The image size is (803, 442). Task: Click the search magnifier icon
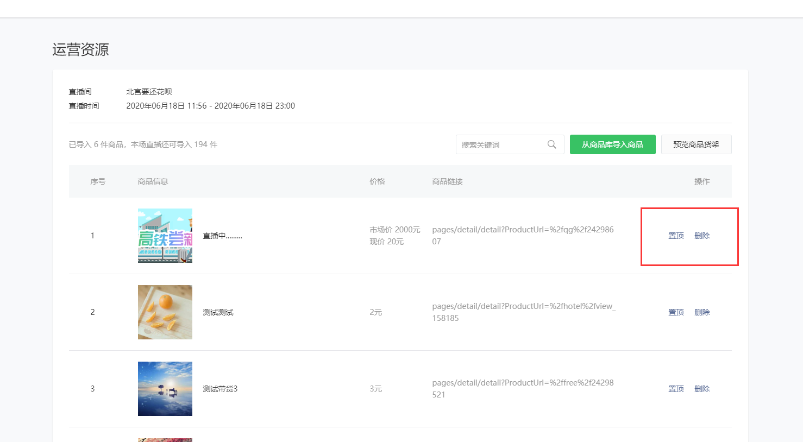551,144
